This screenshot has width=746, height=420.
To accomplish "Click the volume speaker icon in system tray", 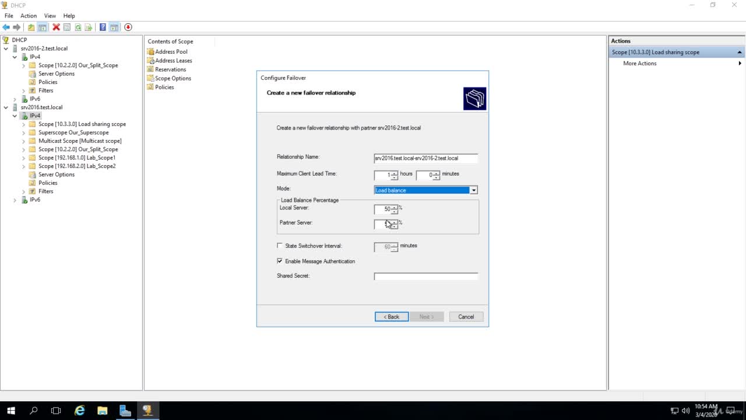I will point(685,411).
